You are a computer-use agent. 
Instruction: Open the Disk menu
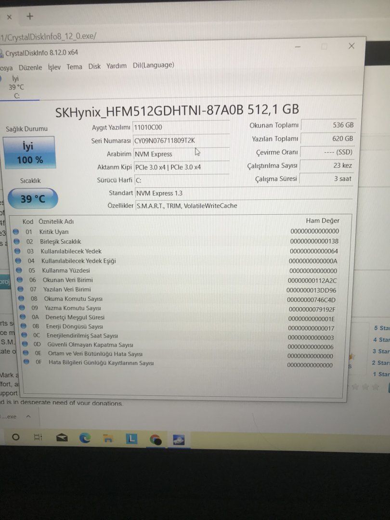(94, 66)
